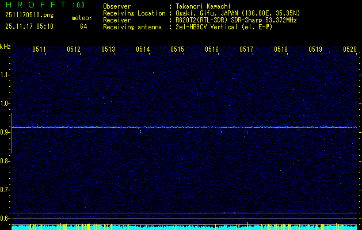
Task: Click the date stamp 25.11.17 05:10
Action: [x=29, y=26]
